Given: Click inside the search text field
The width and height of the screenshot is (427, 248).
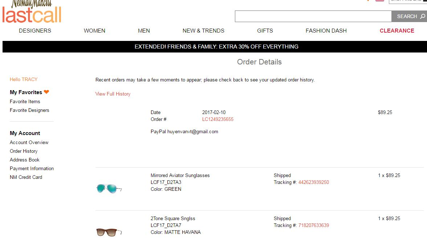Looking at the screenshot, I should [313, 16].
